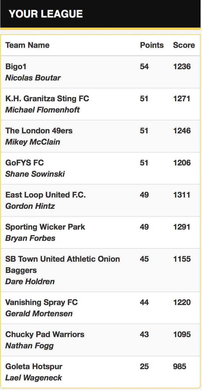Select Vanishing Spray FC team

point(42,302)
